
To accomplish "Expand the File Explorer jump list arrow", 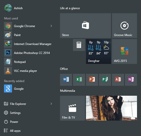I will click(51, 104).
